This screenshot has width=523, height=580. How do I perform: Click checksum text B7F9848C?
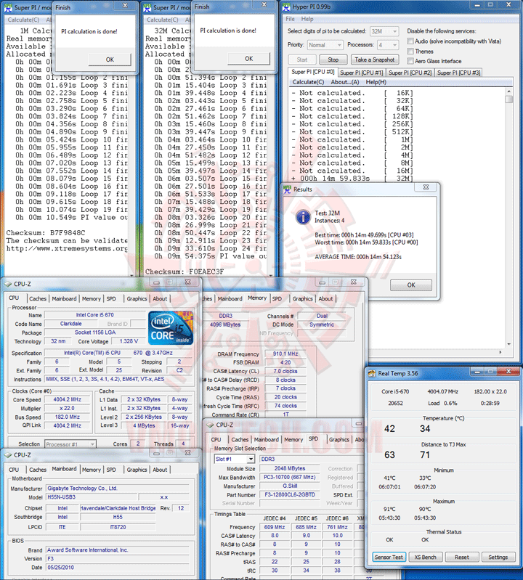click(68, 233)
